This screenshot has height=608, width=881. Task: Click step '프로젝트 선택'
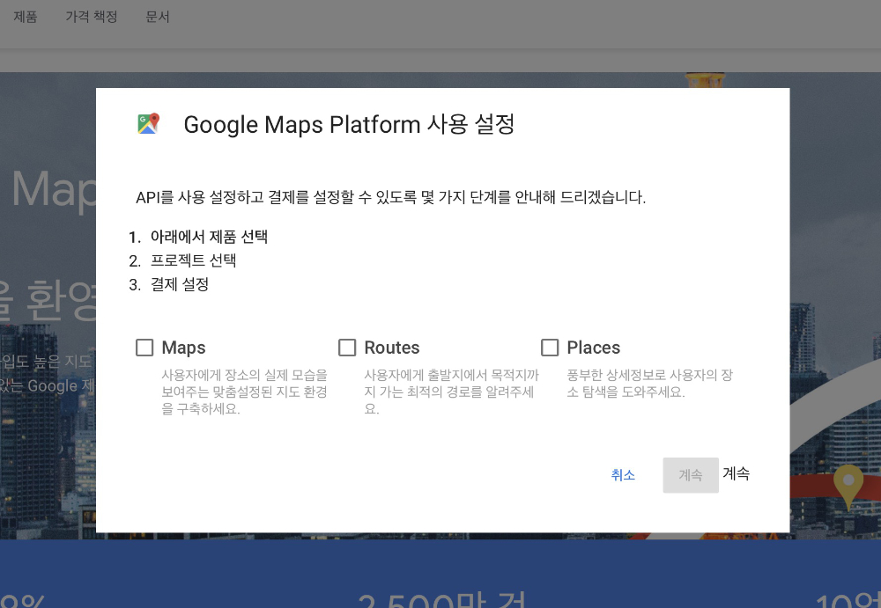(x=193, y=260)
